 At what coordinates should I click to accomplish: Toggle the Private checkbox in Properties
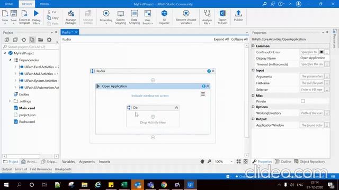click(x=303, y=101)
